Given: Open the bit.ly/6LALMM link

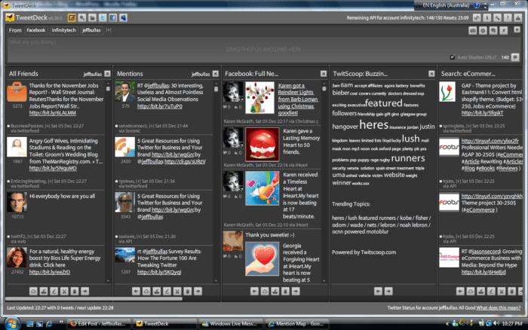Looking at the screenshot, I should coord(52,113).
